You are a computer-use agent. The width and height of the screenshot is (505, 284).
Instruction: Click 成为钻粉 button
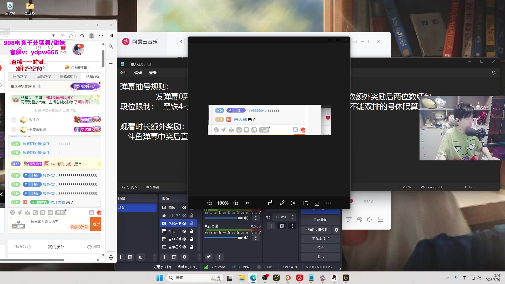(x=85, y=86)
